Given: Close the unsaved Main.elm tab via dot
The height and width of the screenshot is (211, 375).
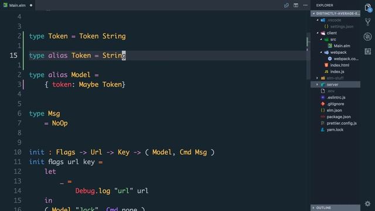Looking at the screenshot, I should (x=31, y=5).
